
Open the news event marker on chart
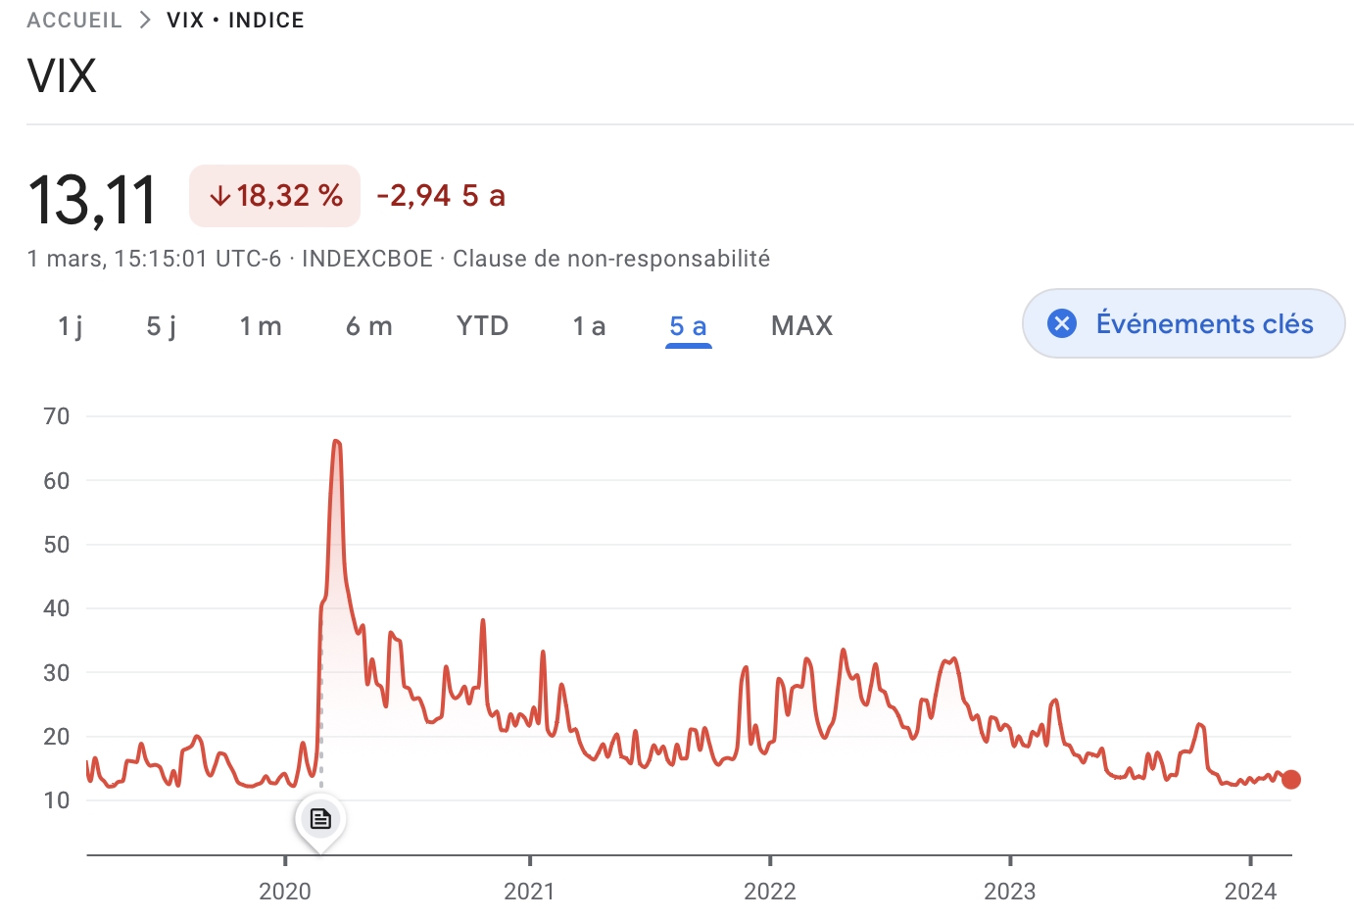point(320,818)
